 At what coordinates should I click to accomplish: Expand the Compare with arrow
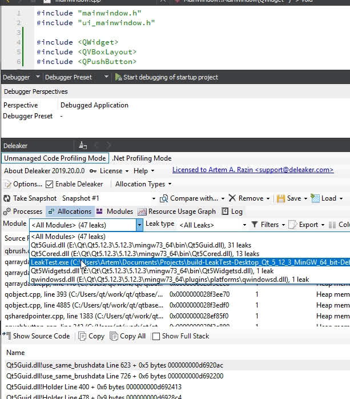[x=223, y=199]
